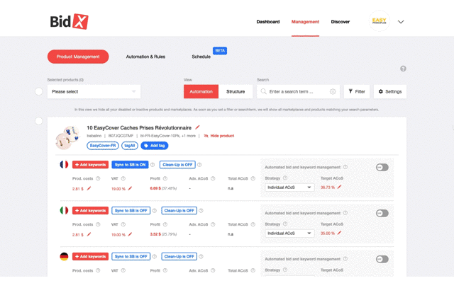Add keywords for Italy marketplace
Screen dimensions: 454x283
click(x=90, y=211)
